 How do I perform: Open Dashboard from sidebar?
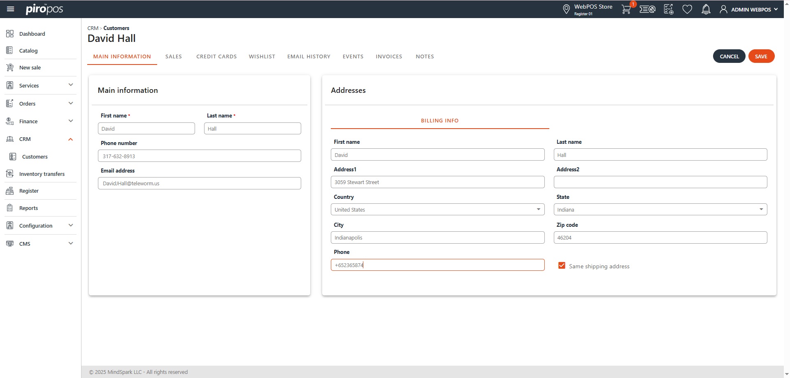32,34
